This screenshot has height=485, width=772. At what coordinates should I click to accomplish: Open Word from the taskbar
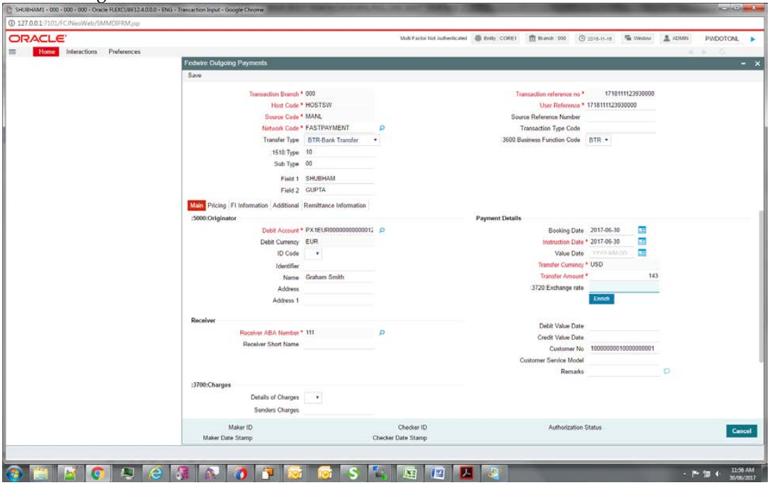437,474
